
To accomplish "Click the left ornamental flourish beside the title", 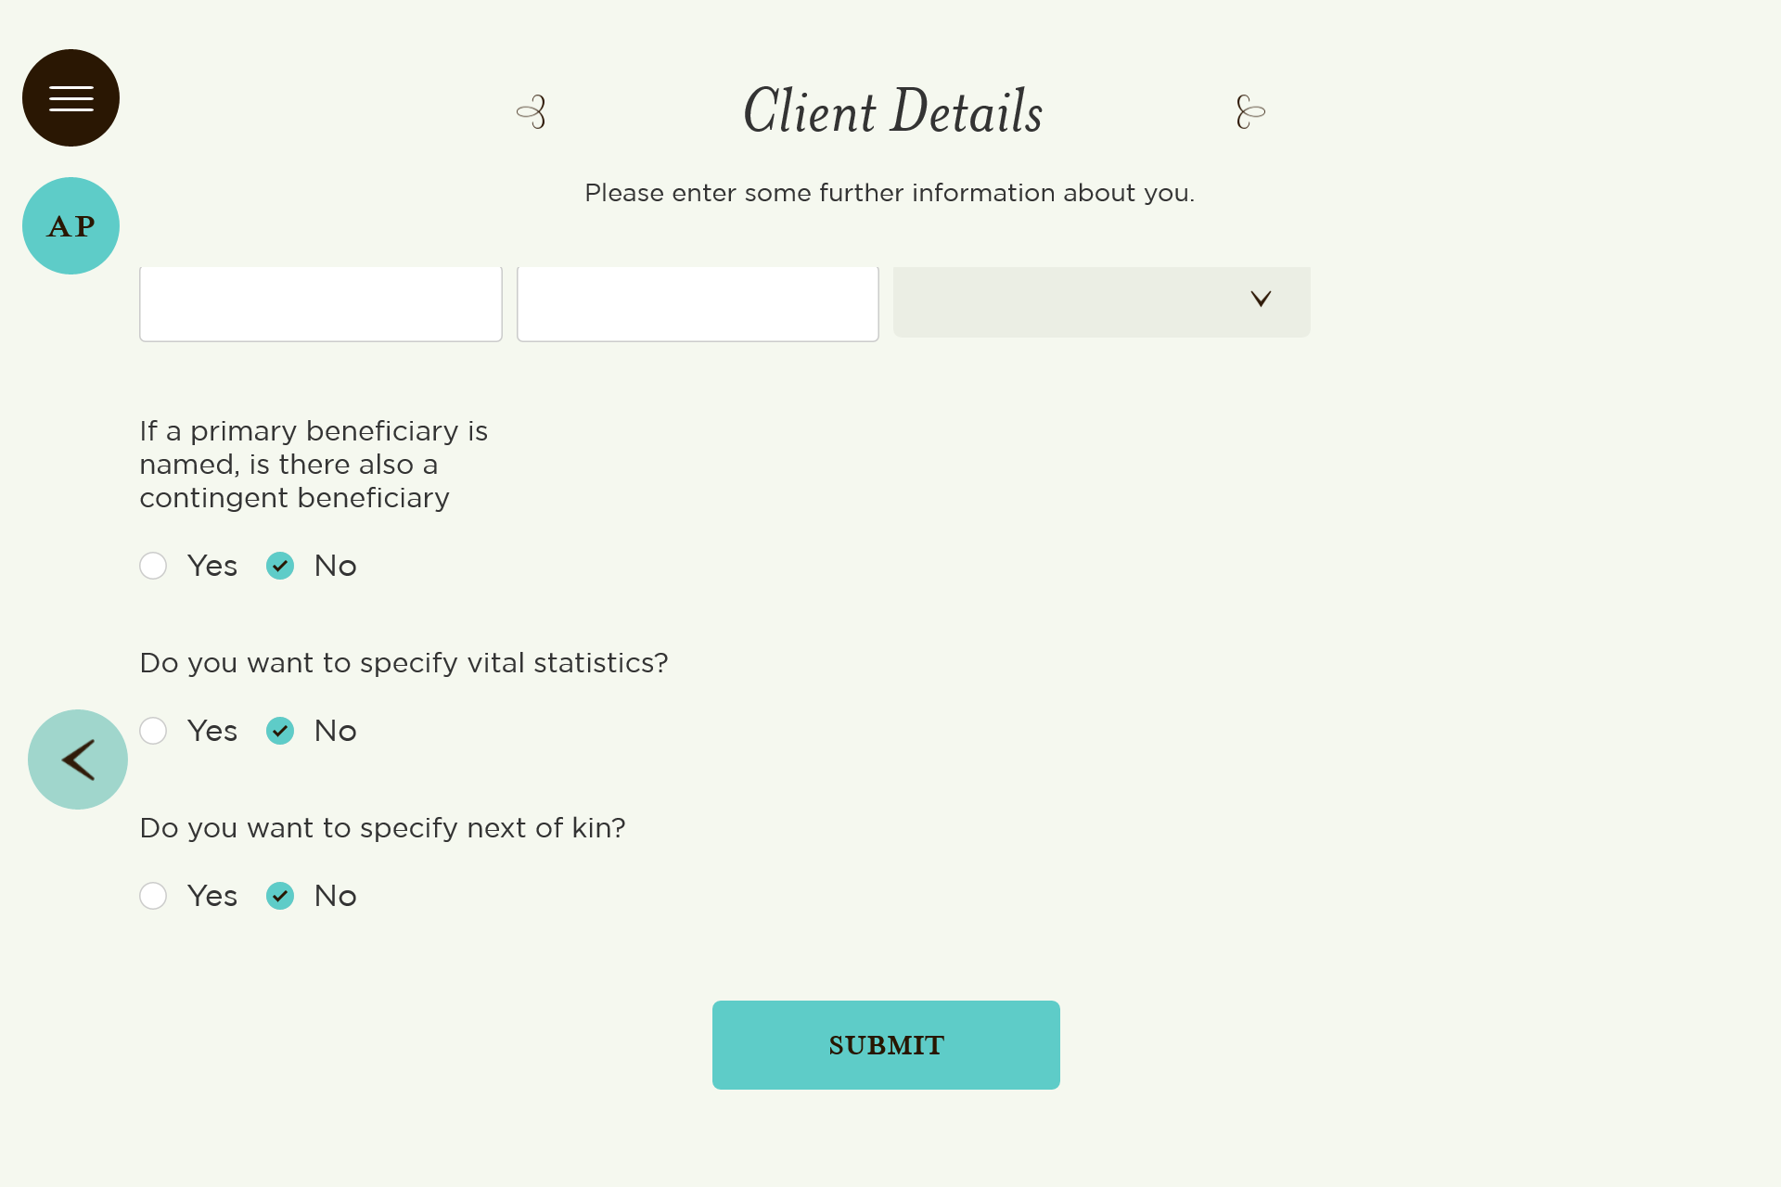I will [x=532, y=111].
